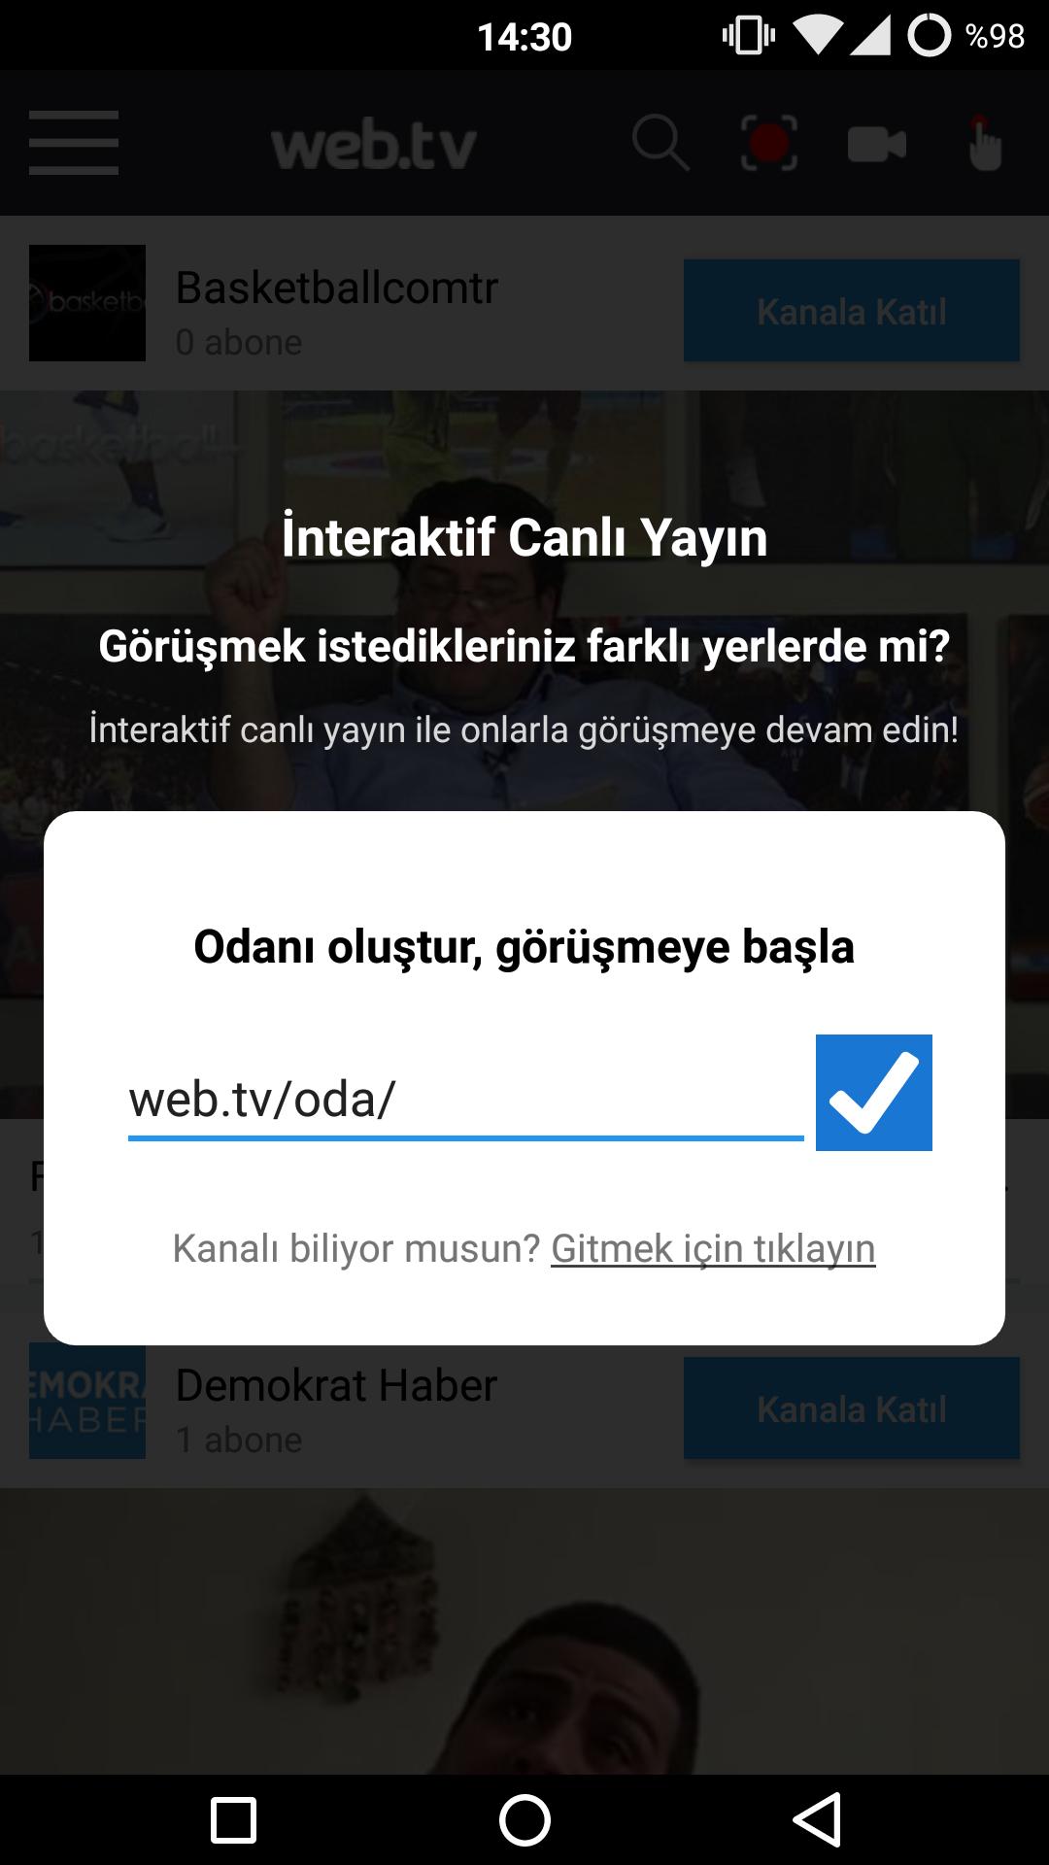Tap the pointing hand icon

(x=984, y=143)
